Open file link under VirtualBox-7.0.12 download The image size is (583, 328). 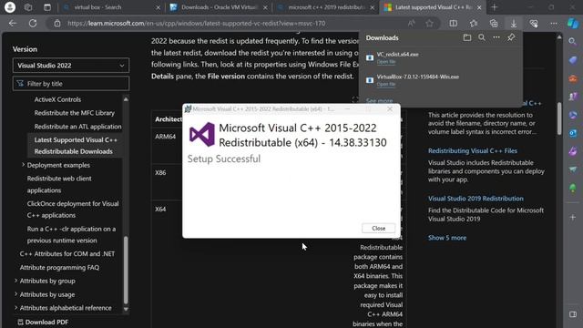pos(386,85)
